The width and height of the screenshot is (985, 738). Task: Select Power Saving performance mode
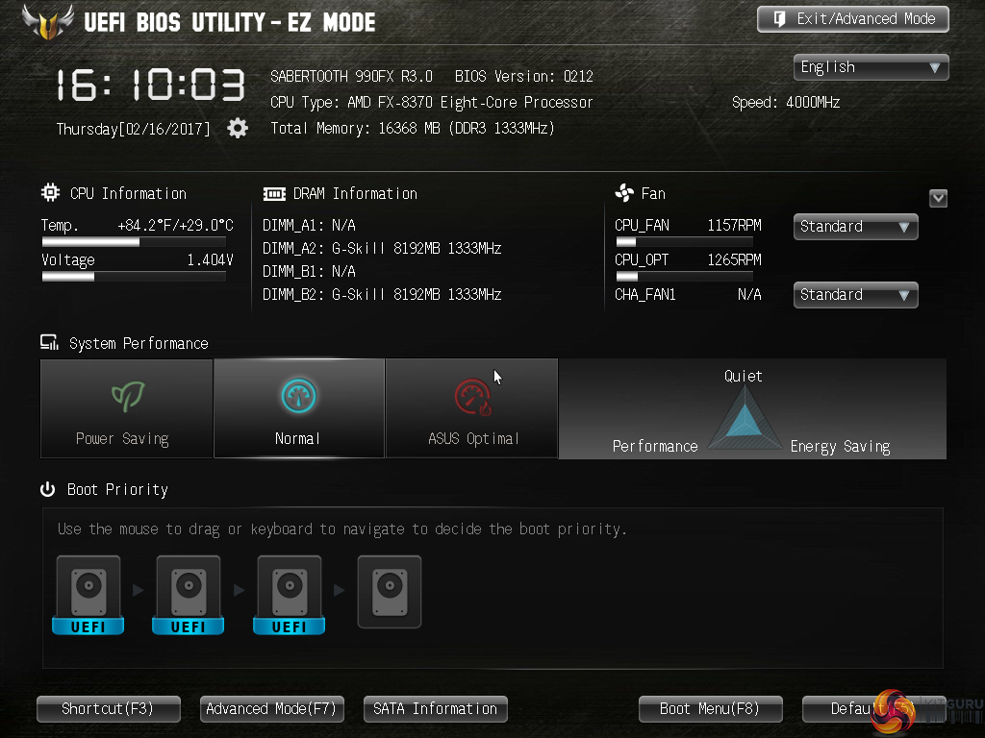(x=126, y=408)
